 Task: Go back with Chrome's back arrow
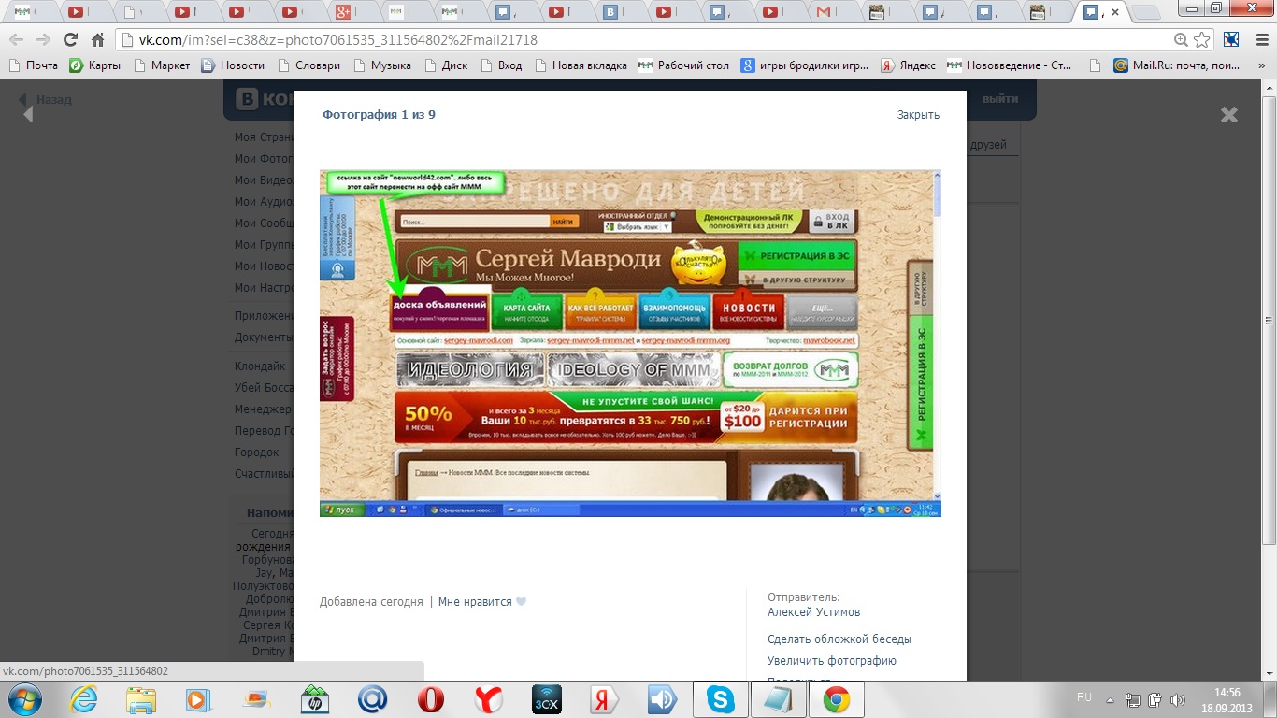coord(16,40)
